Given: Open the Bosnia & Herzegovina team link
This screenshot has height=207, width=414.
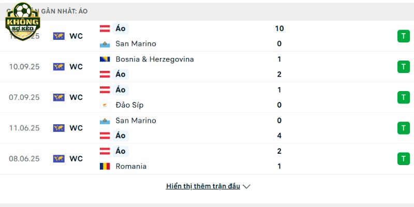Looking at the screenshot, I should coord(155,59).
